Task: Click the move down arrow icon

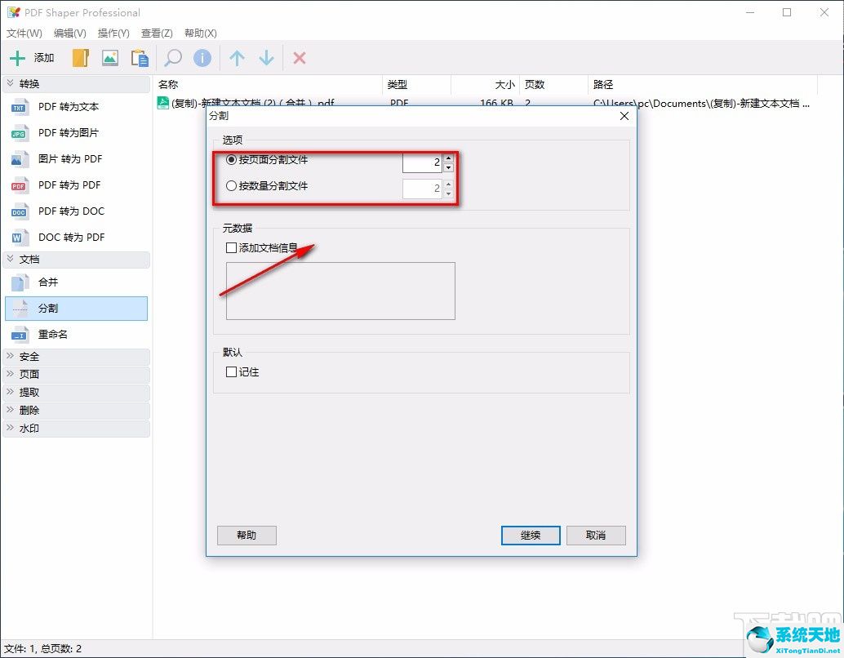Action: coord(266,58)
